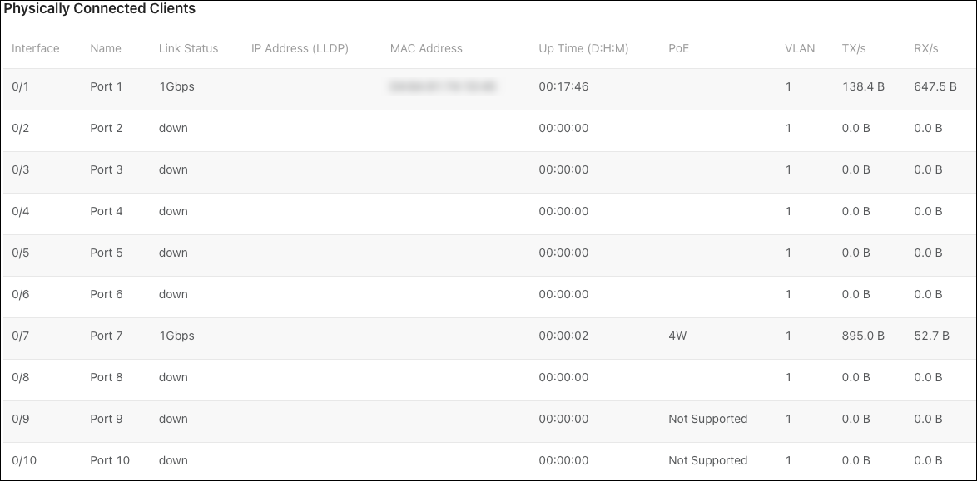The image size is (977, 481).
Task: Click the blurred MAC address of Port 1
Action: point(443,86)
